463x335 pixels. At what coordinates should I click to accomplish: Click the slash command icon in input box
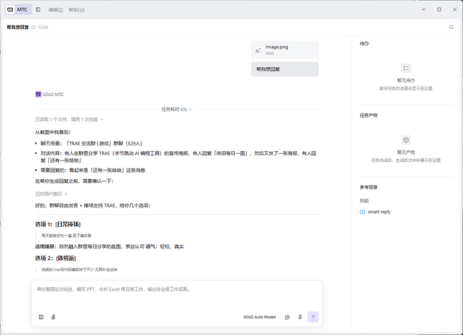point(41,317)
